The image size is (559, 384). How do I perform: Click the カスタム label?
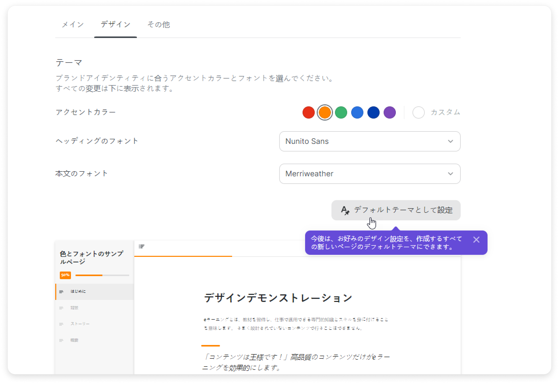(445, 112)
